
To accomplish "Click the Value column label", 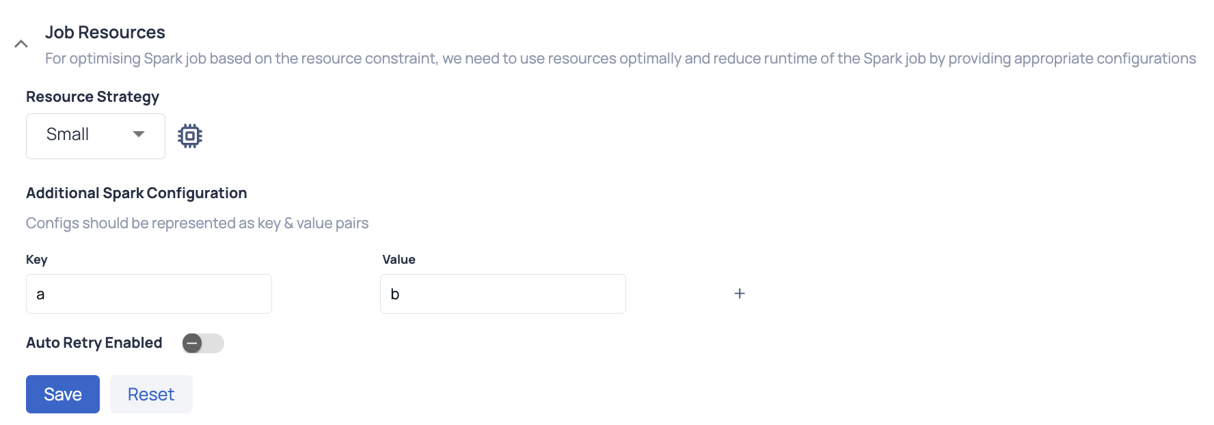I will [399, 260].
